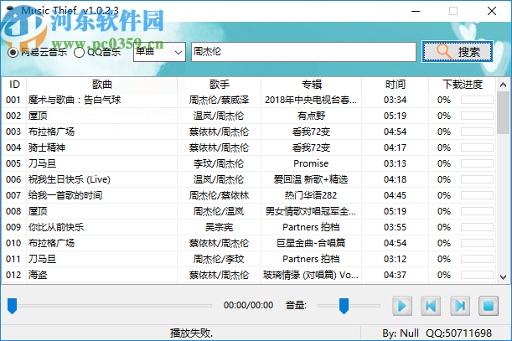Select song 海盗

tap(38, 275)
